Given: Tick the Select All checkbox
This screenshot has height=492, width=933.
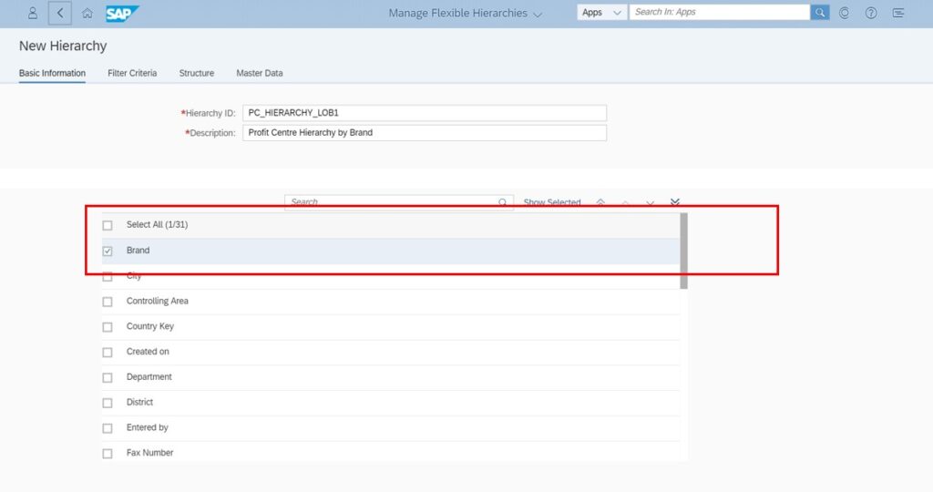Looking at the screenshot, I should pos(108,225).
